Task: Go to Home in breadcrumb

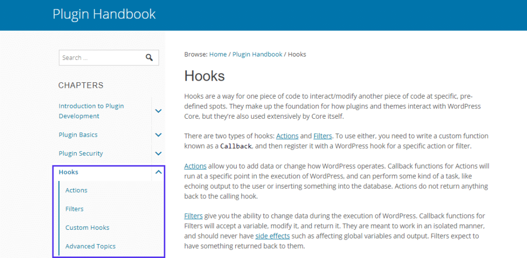Action: point(218,54)
